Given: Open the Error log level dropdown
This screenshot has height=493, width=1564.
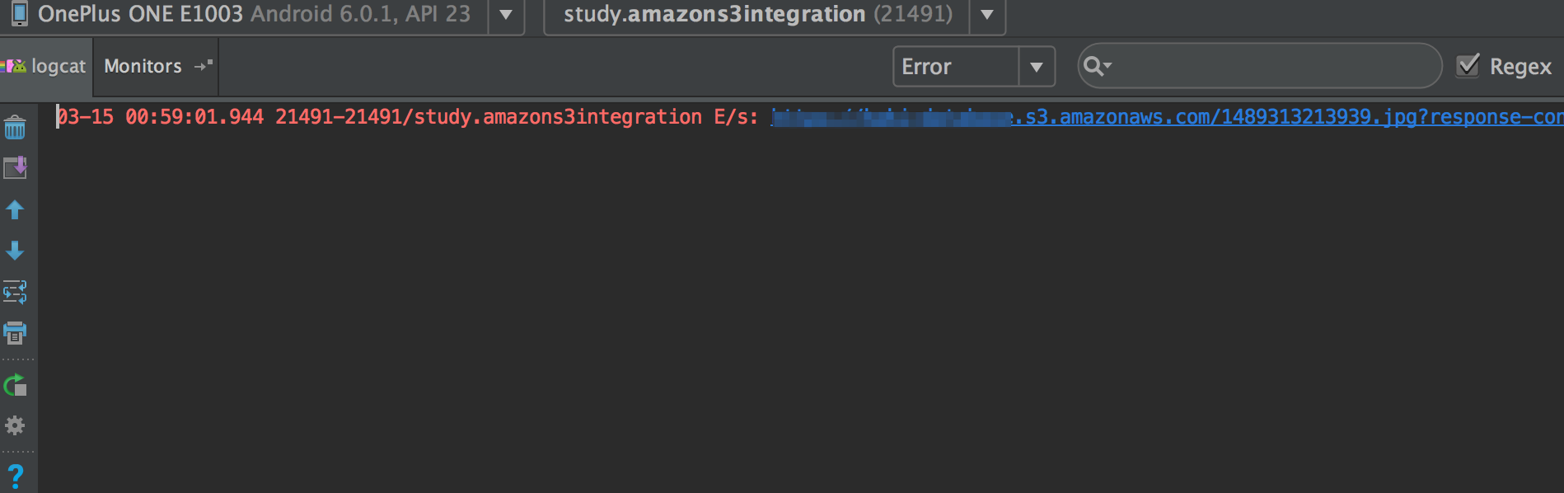Looking at the screenshot, I should tap(974, 67).
